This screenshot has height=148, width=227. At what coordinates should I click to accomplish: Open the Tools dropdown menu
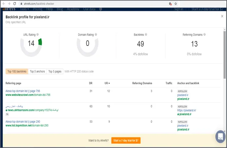[24, 9]
